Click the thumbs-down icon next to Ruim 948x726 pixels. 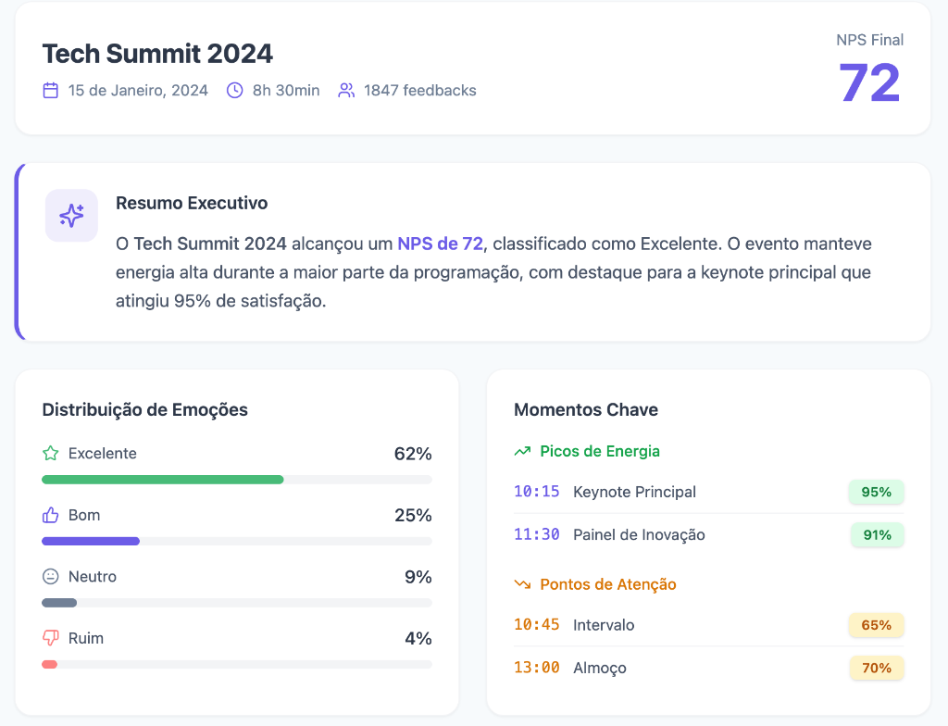51,638
